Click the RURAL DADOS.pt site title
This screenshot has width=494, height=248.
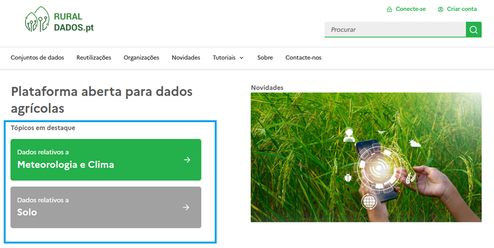click(74, 22)
